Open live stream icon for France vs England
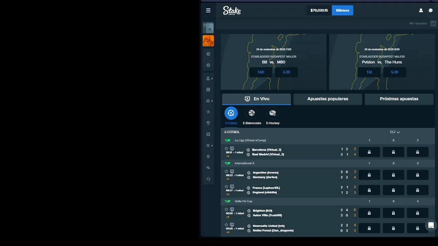The image size is (438, 246). pos(232,187)
